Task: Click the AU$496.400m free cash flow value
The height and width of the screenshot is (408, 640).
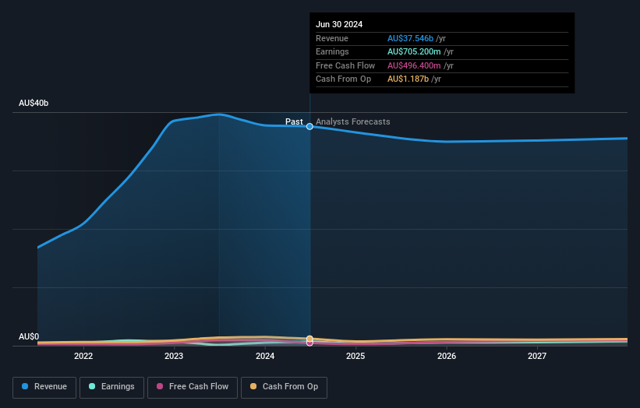Action: (x=414, y=65)
